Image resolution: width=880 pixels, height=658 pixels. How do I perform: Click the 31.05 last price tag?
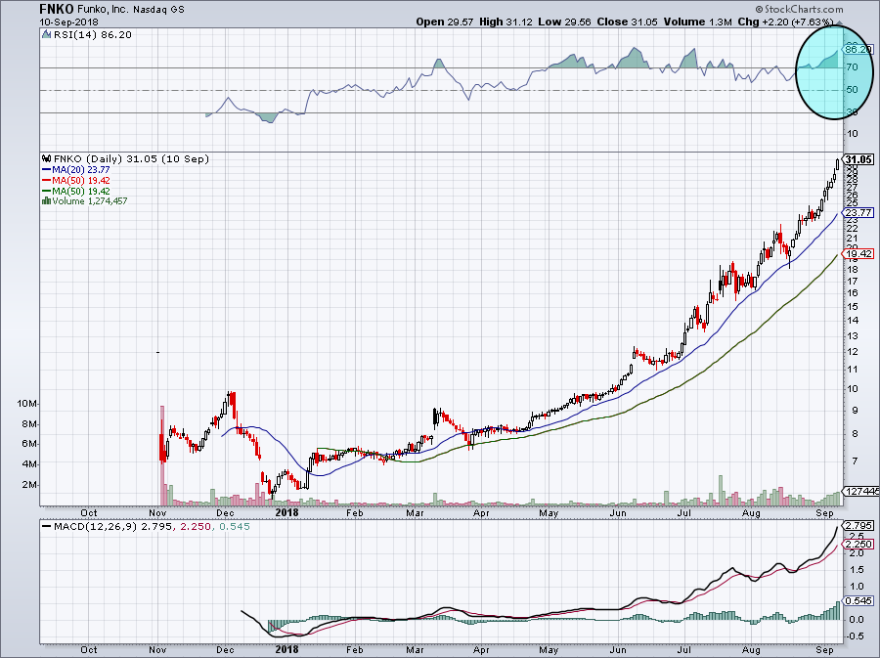click(x=858, y=160)
